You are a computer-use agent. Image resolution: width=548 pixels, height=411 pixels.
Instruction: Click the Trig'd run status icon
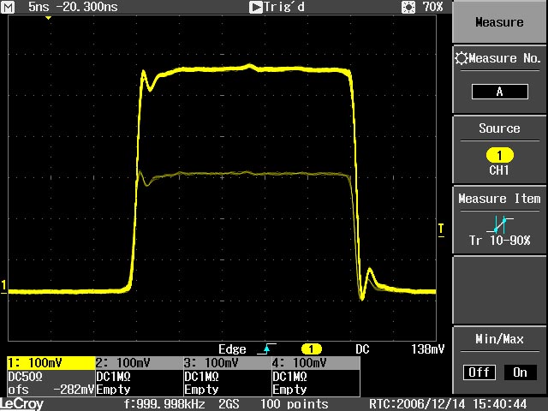pyautogui.click(x=256, y=7)
